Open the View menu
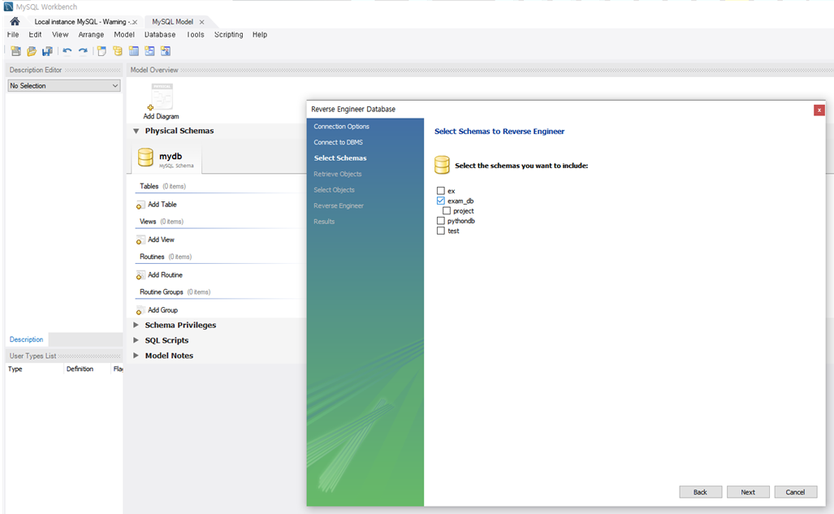 tap(60, 35)
